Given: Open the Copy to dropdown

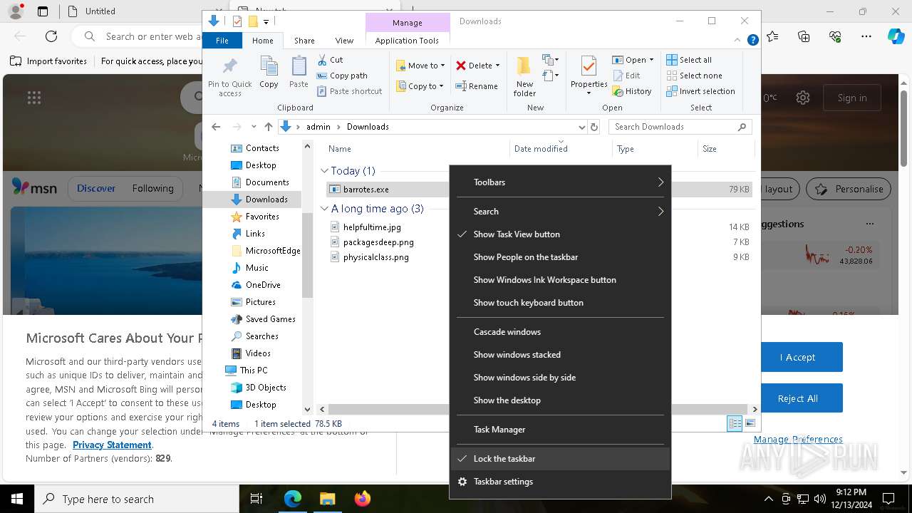Looking at the screenshot, I should pyautogui.click(x=420, y=86).
